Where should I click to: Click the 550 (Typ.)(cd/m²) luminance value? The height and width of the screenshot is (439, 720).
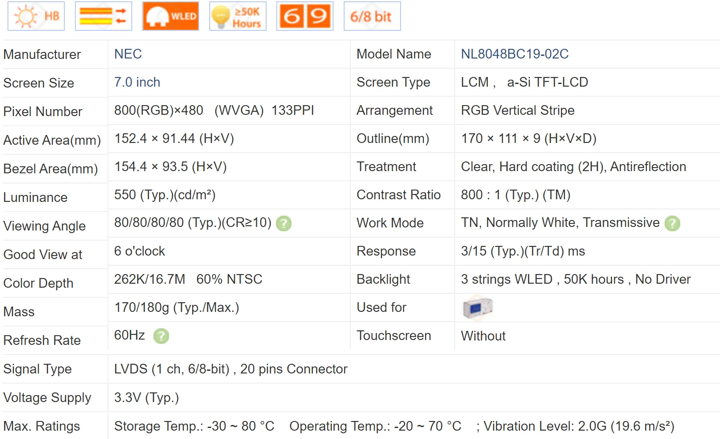pos(165,195)
